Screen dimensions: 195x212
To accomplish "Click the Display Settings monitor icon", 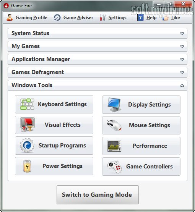I will point(114,105).
